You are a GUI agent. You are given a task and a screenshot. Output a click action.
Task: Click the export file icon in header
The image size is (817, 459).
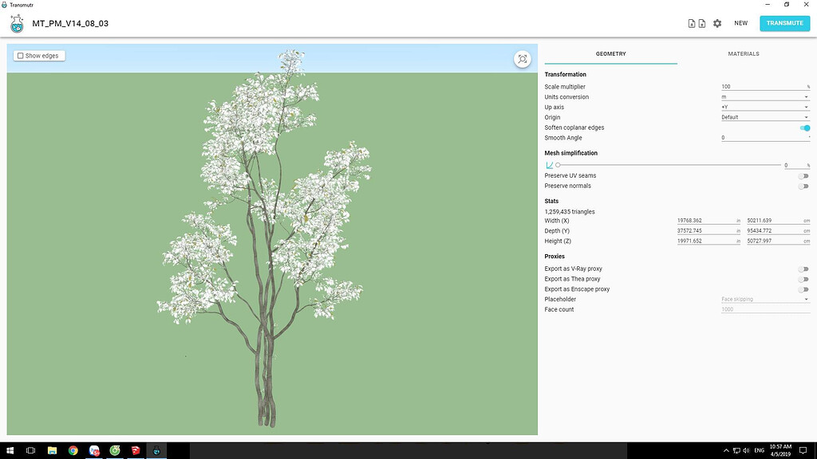(x=702, y=23)
